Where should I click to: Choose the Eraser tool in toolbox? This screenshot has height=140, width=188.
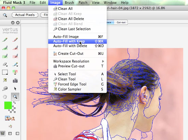coord(5,64)
